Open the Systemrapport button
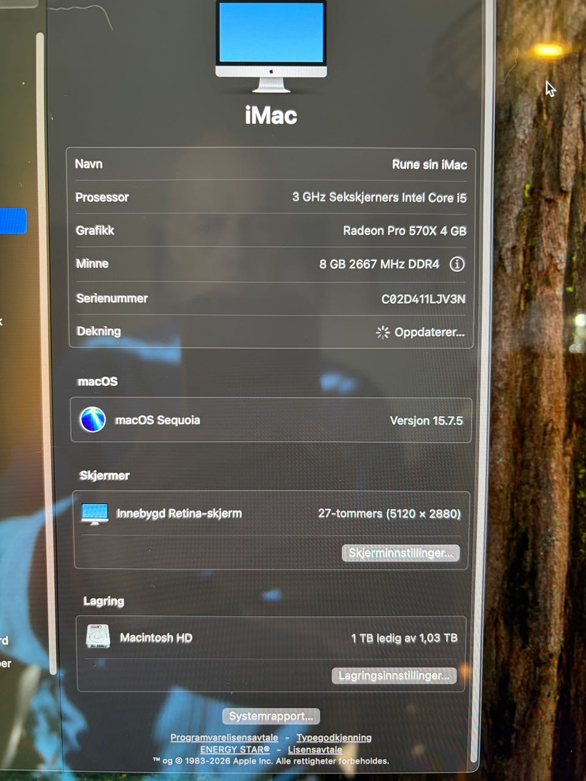586x781 pixels. pyautogui.click(x=271, y=716)
